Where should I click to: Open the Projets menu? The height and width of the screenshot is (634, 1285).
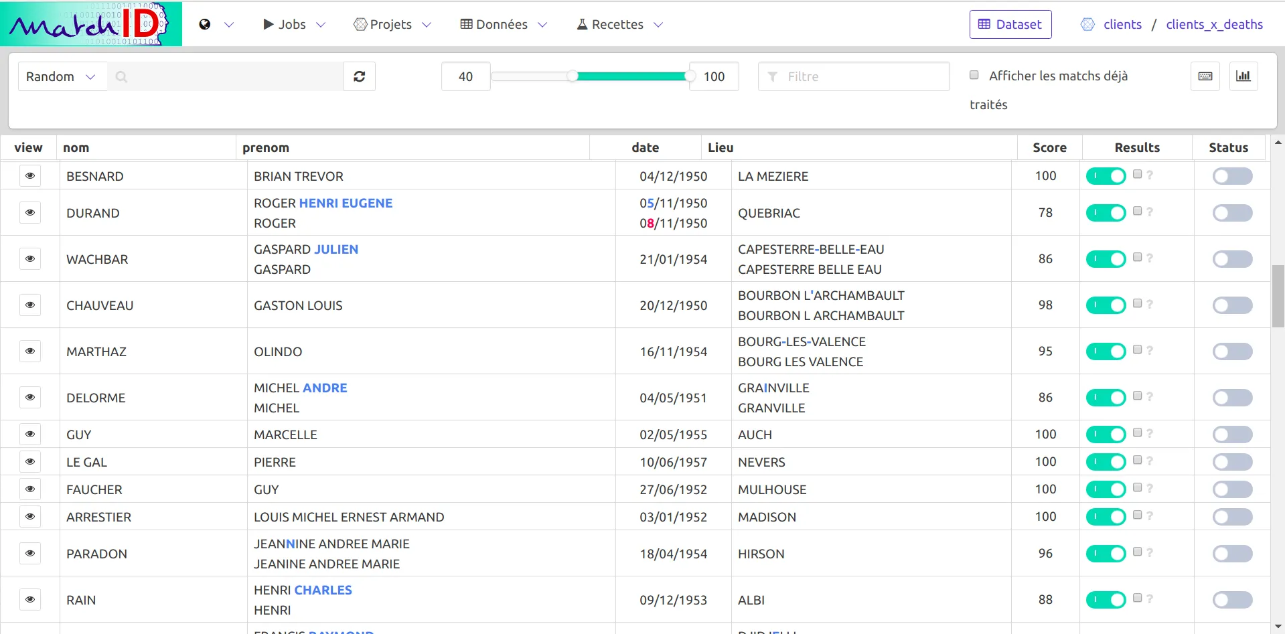click(392, 24)
